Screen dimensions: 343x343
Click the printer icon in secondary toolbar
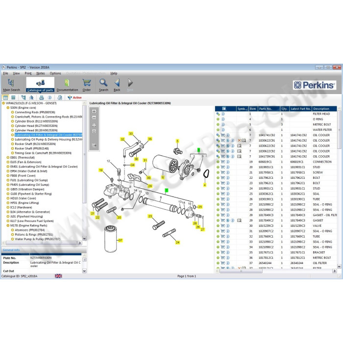(x=41, y=98)
